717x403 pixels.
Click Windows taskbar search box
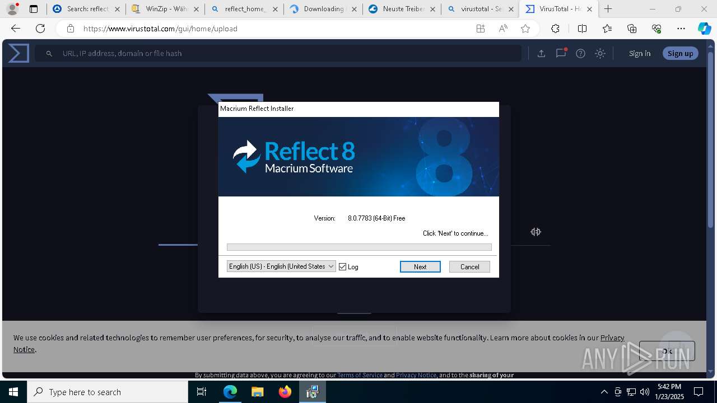point(108,392)
